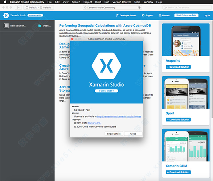Open the Forums link
This screenshot has height=181, width=213.
pos(164,16)
